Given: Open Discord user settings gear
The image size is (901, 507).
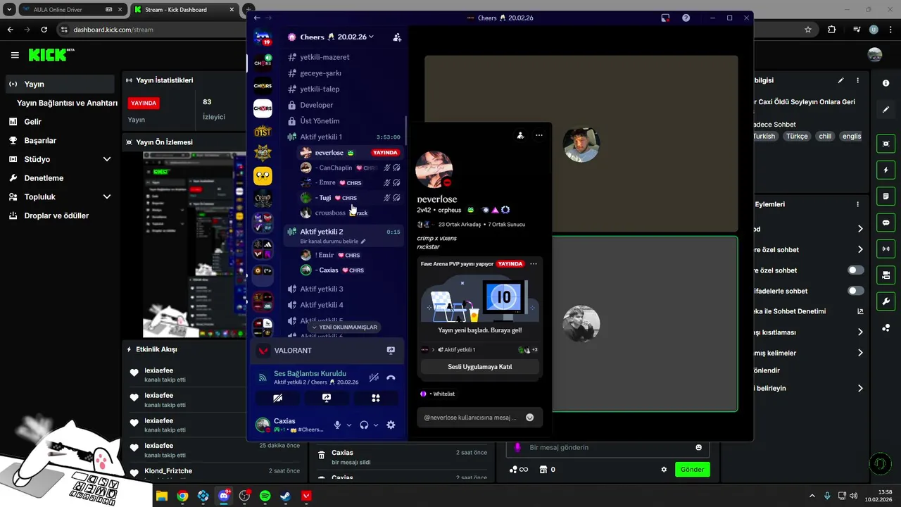Looking at the screenshot, I should click(x=391, y=425).
